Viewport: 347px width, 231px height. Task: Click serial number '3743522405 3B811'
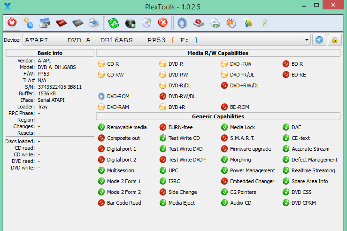(60, 87)
